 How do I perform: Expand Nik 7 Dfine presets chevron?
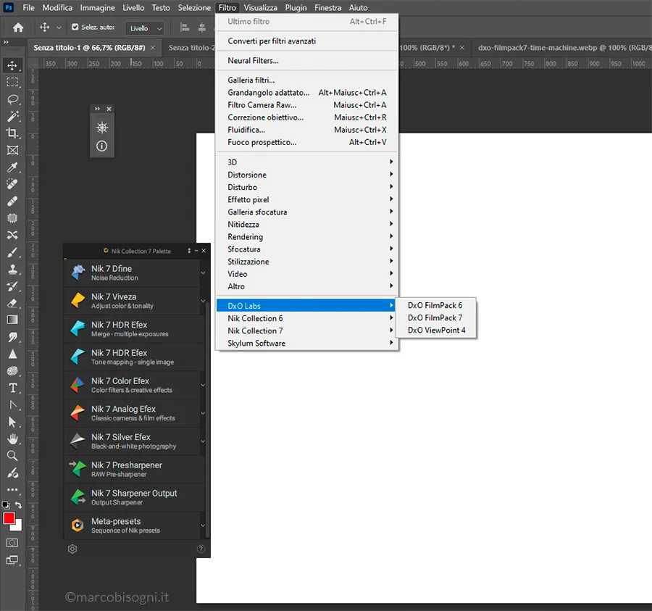coord(203,273)
